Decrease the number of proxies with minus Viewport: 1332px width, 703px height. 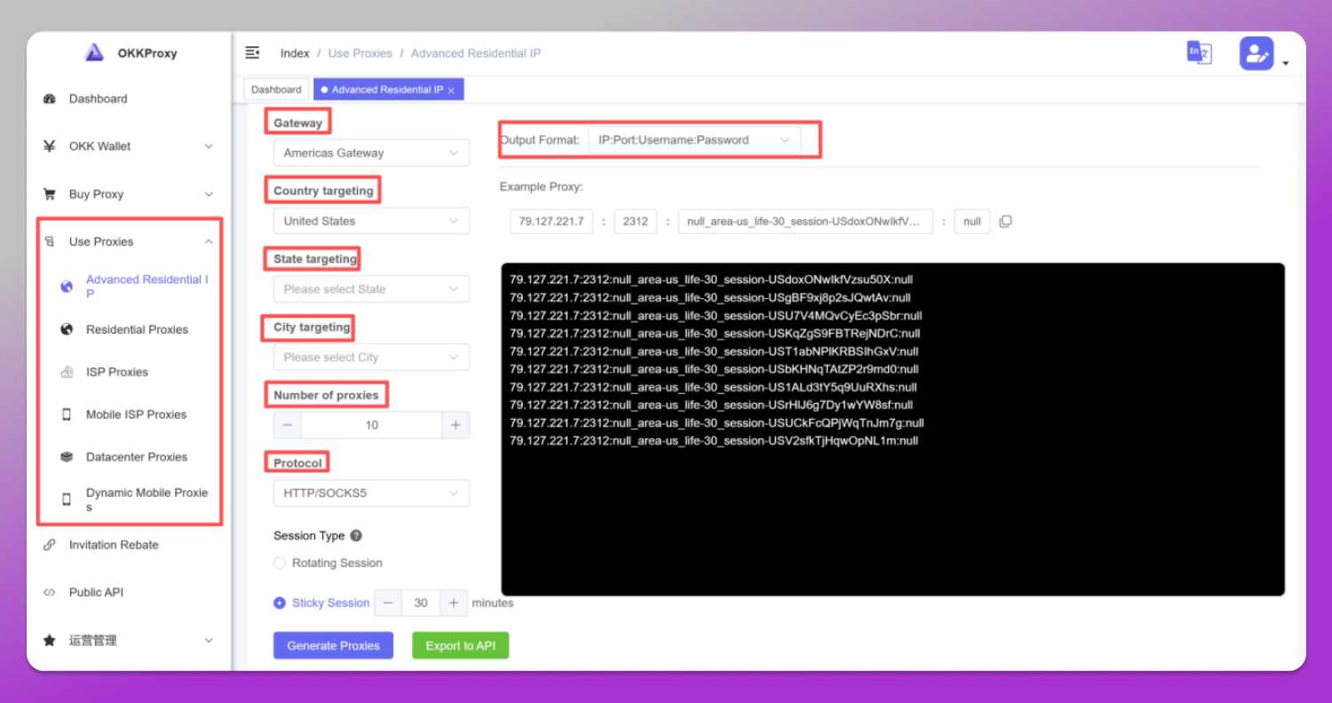point(288,425)
